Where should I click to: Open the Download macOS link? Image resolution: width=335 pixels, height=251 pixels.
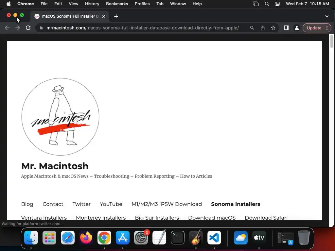212,218
